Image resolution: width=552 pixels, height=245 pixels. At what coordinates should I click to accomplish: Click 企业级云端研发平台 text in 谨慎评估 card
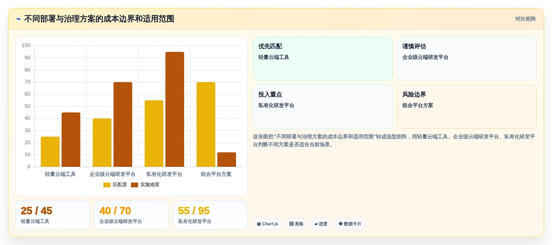tap(425, 57)
